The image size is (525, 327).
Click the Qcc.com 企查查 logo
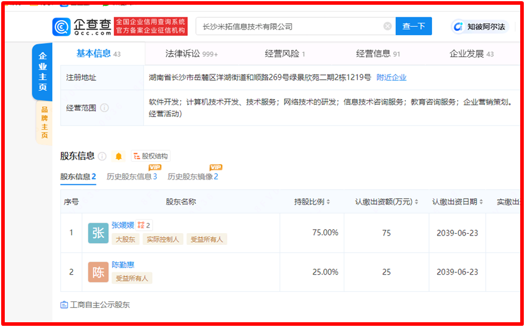click(x=82, y=26)
